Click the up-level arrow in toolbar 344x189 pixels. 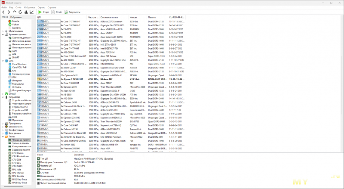[15, 12]
